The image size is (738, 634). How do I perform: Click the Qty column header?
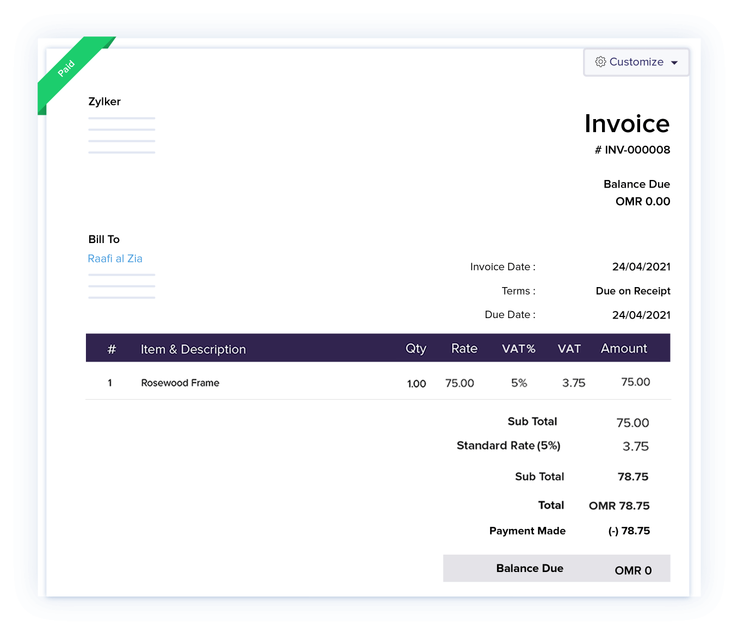coord(415,349)
